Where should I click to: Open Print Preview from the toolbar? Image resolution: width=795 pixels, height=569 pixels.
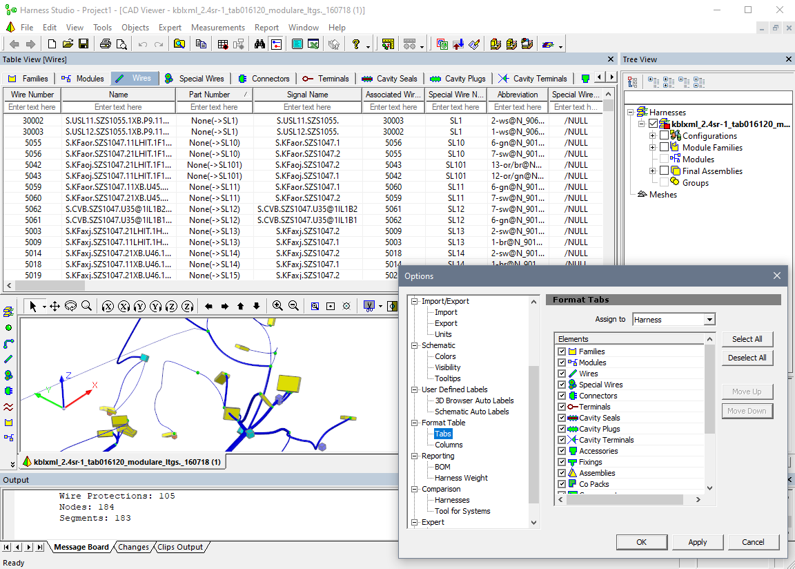122,44
